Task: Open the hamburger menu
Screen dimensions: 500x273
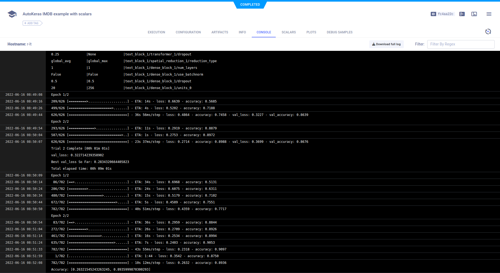Action: tap(489, 14)
